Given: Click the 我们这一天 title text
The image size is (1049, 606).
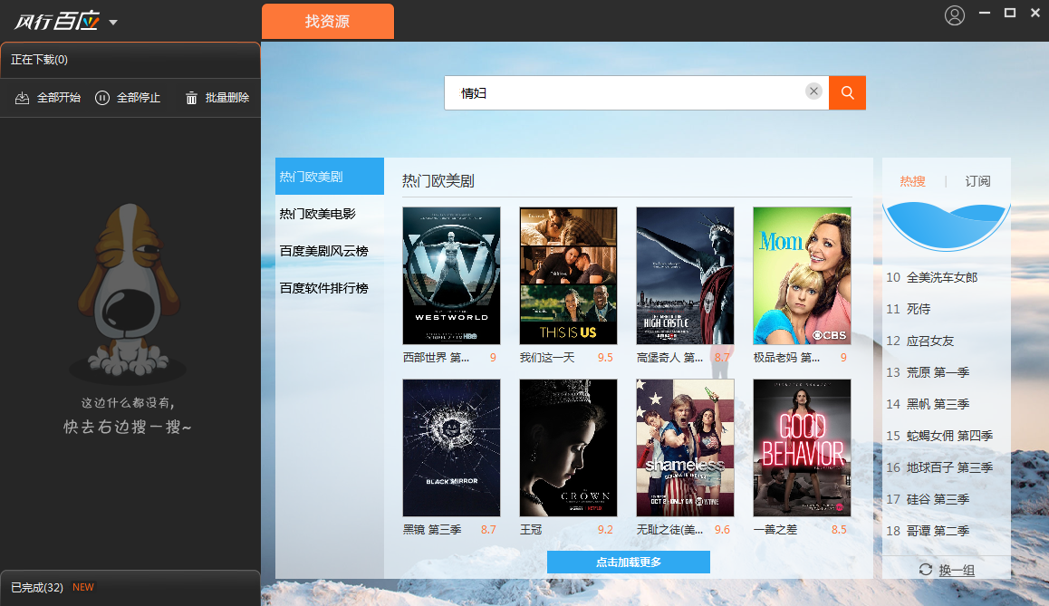Looking at the screenshot, I should point(547,358).
